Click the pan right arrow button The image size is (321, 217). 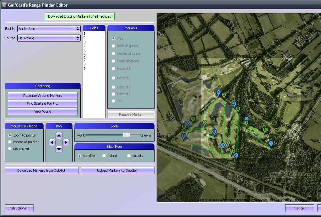coord(66,142)
